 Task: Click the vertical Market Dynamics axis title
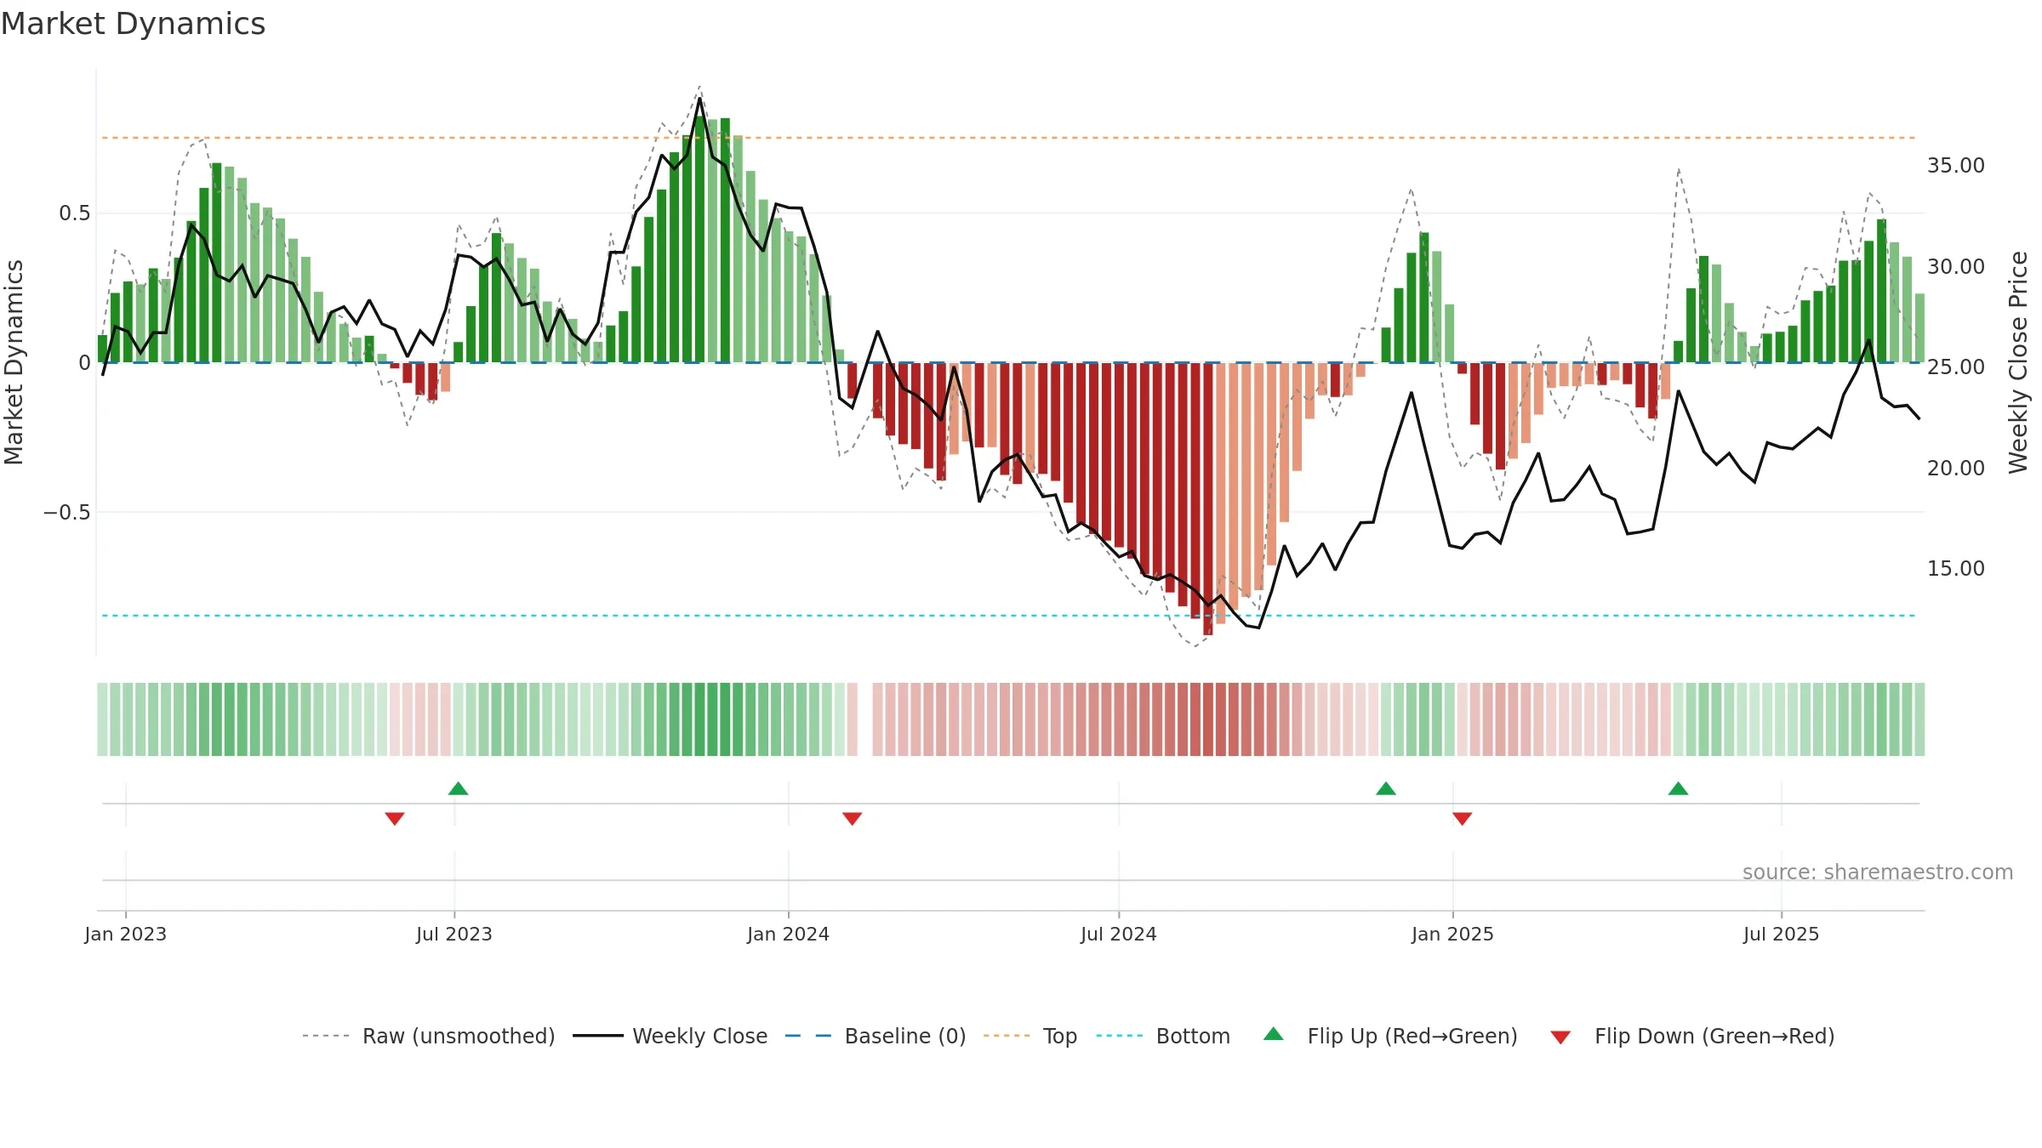tap(14, 362)
